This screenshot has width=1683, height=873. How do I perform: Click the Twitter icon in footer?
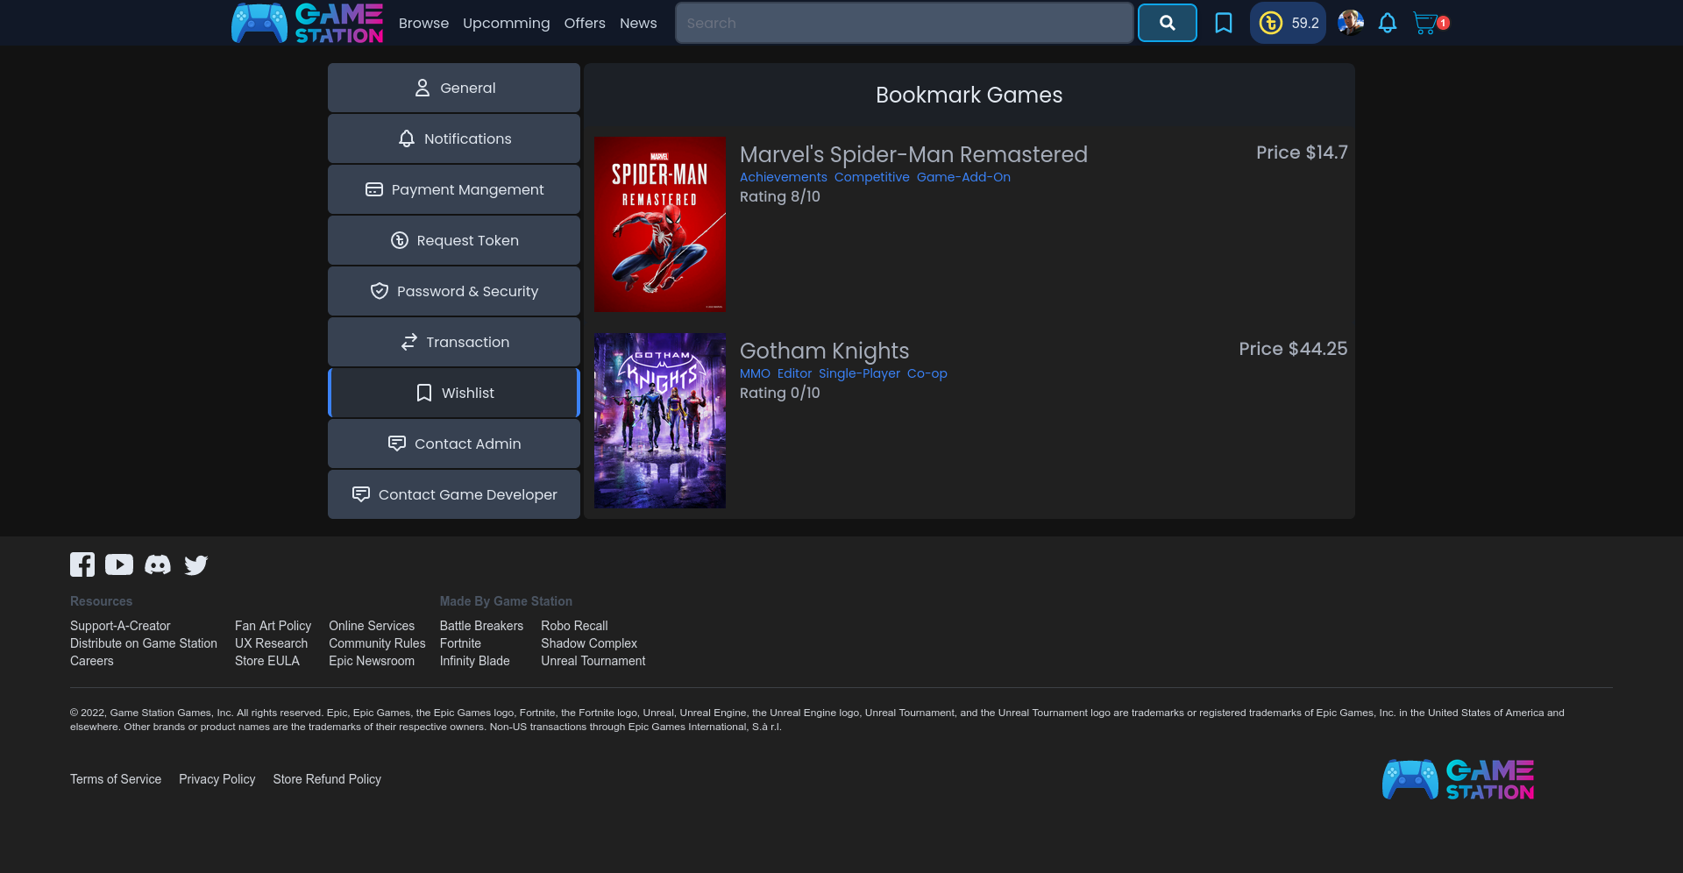tap(196, 564)
